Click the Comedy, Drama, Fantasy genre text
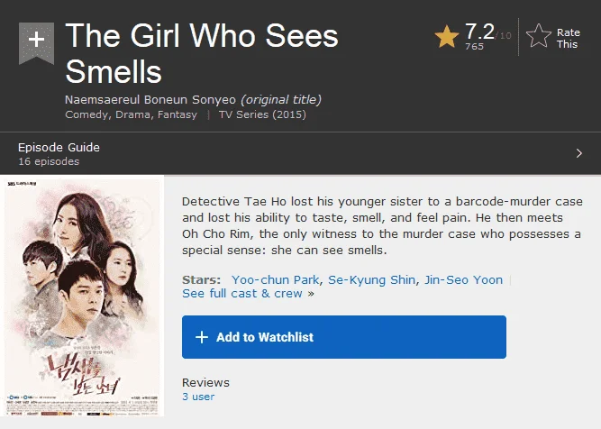Image resolution: width=601 pixels, height=429 pixels. 131,114
